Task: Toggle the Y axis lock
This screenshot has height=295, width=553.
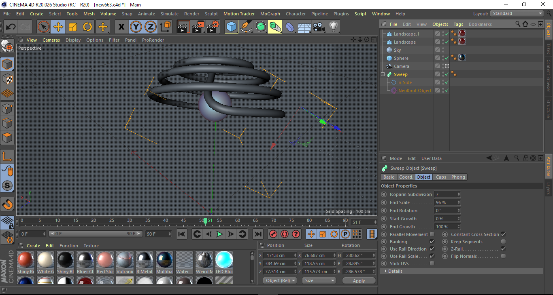Action: pos(136,27)
